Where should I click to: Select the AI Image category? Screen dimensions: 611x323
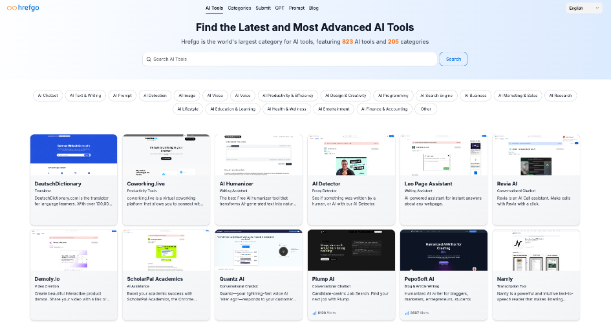point(187,96)
